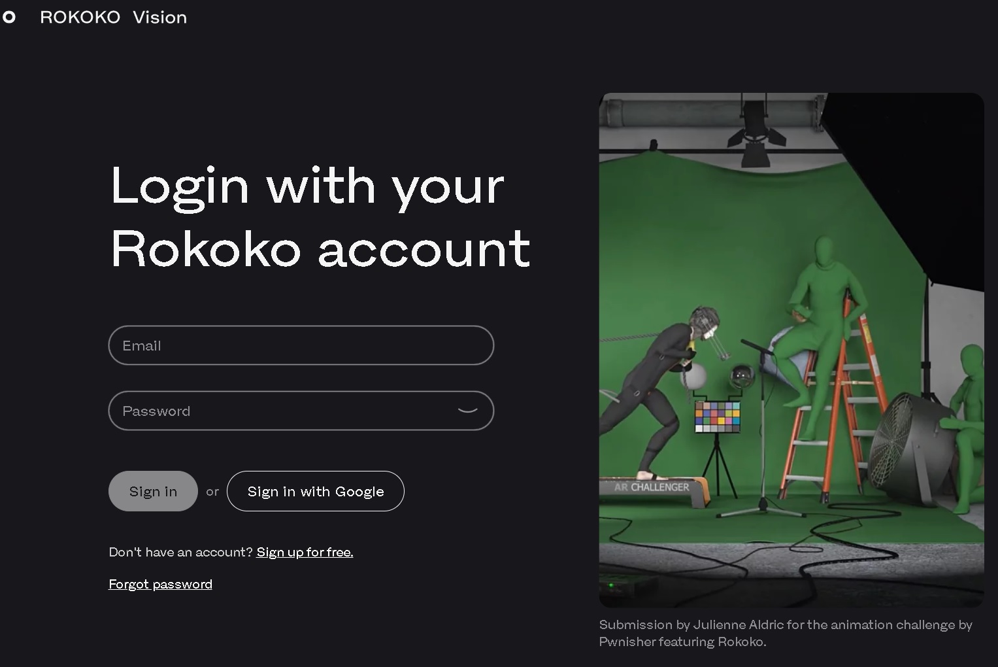Click the industrial fan in the artwork
The width and height of the screenshot is (998, 667).
pos(905,439)
